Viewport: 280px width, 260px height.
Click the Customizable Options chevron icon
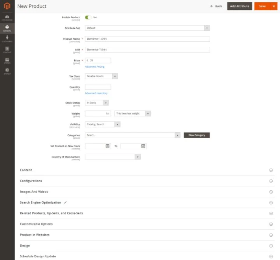click(x=271, y=224)
